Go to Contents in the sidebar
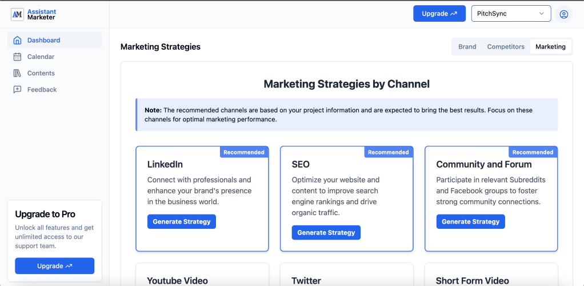 click(x=55, y=73)
